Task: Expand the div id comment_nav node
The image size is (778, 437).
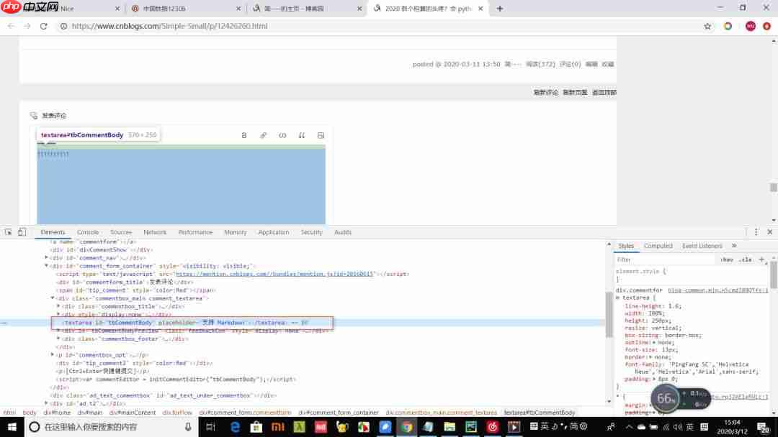Action: pos(47,257)
